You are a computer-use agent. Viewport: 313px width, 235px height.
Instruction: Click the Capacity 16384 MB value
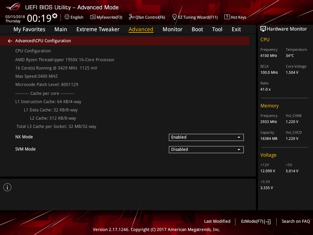269,139
